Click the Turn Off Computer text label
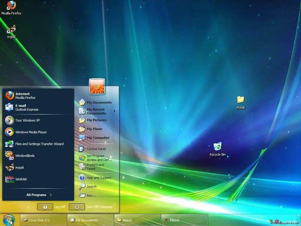Screen dimensions: 301x226 click(x=99, y=207)
